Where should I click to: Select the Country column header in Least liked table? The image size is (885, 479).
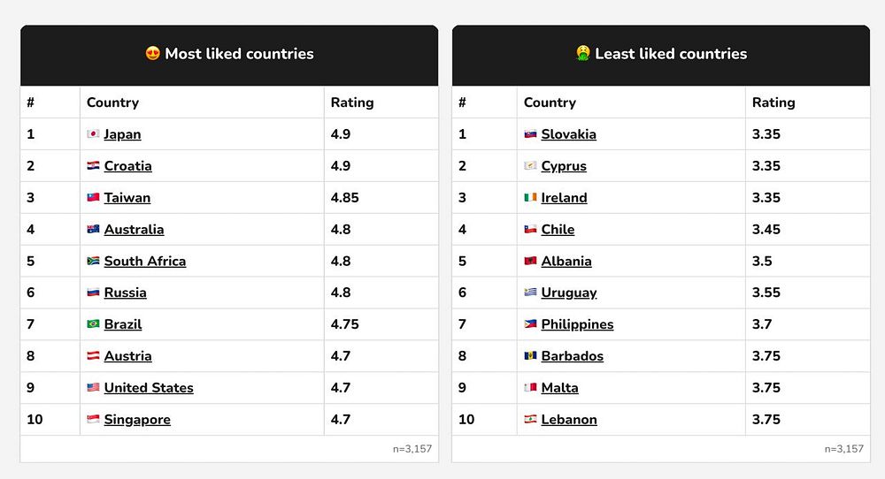(550, 102)
